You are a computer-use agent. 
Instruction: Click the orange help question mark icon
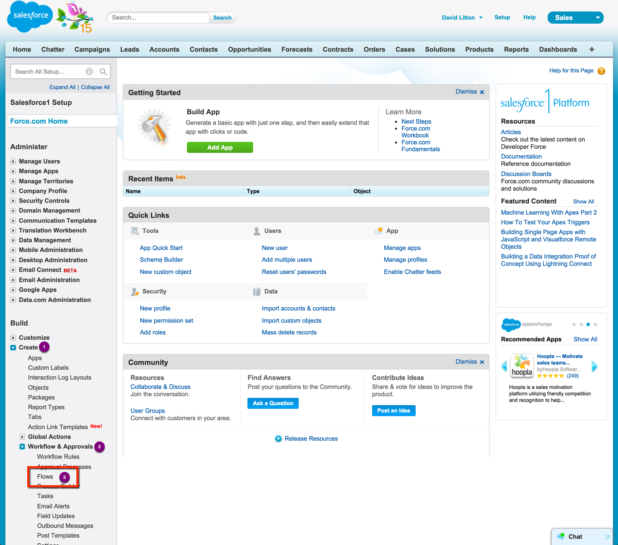[601, 71]
